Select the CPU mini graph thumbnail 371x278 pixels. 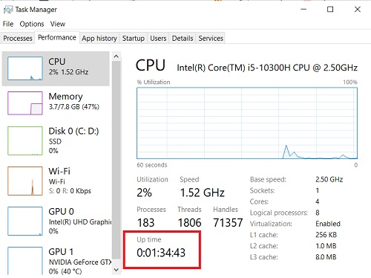coord(25,68)
